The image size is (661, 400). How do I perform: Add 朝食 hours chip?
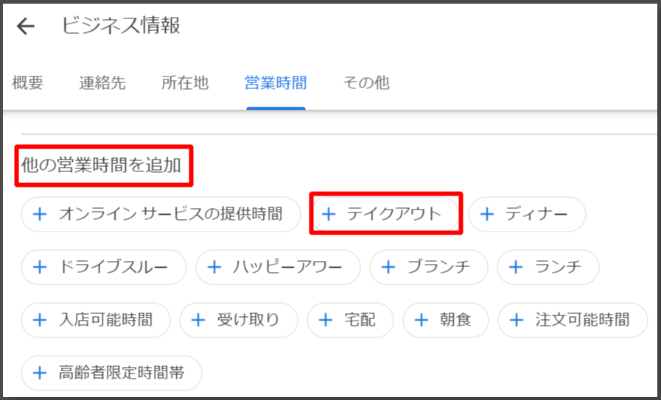click(x=446, y=320)
